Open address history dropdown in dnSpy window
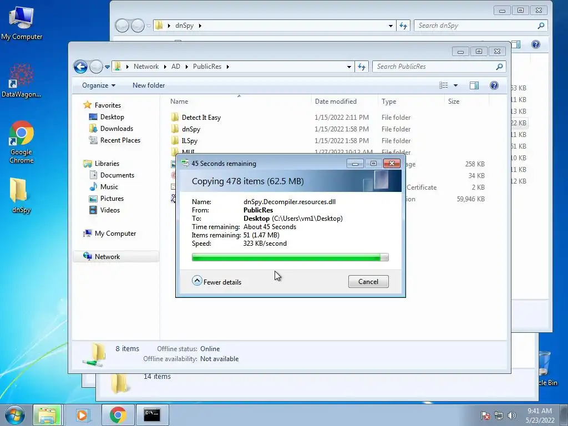This screenshot has width=568, height=426. click(390, 26)
